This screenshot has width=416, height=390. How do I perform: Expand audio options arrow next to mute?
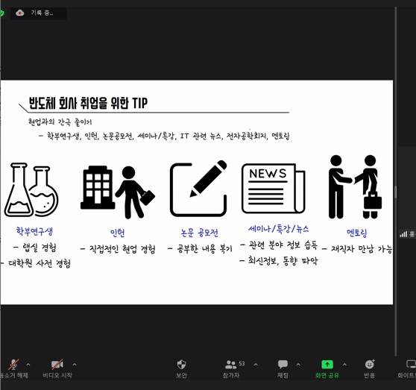click(x=28, y=365)
